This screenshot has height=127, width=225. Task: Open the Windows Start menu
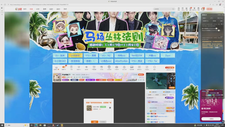(2, 125)
